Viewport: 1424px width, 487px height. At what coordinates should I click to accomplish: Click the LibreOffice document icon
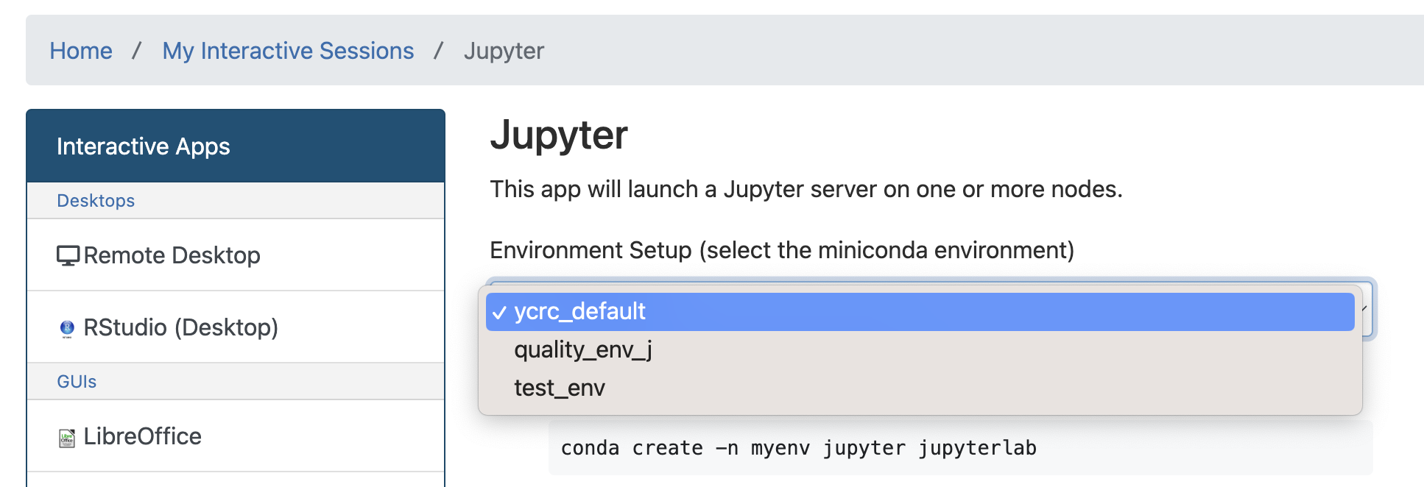[67, 438]
